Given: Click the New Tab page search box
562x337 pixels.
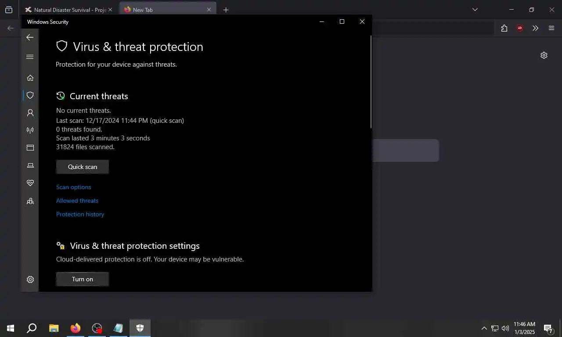Looking at the screenshot, I should click(x=405, y=151).
